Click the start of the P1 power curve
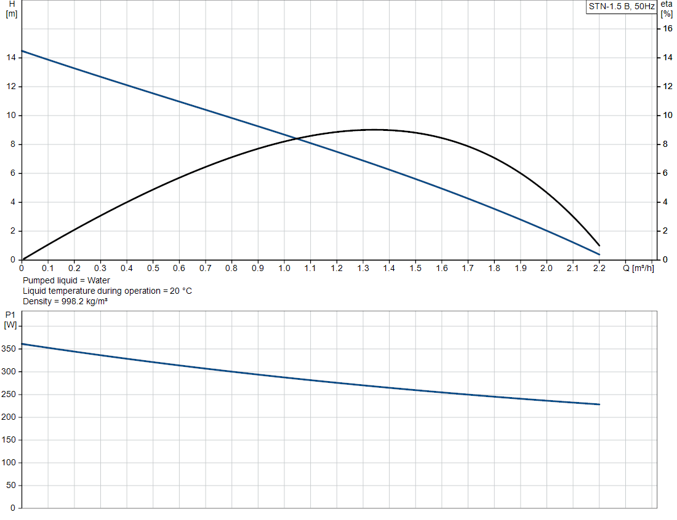This screenshot has height=520, width=677. pyautogui.click(x=22, y=344)
